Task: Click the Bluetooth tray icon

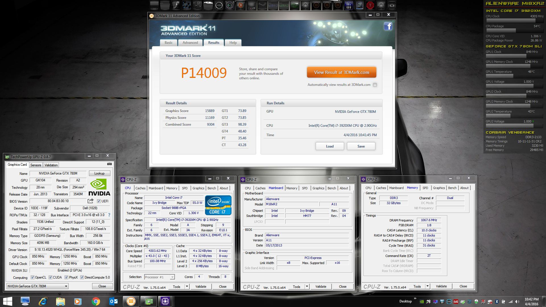Action: (x=497, y=302)
